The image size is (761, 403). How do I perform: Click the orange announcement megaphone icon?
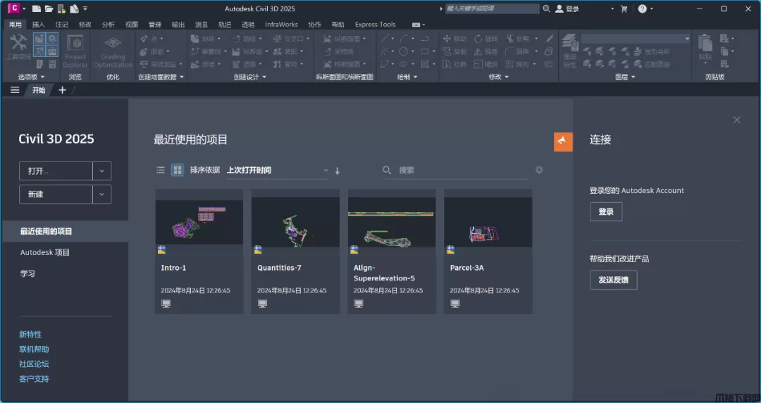tap(563, 142)
